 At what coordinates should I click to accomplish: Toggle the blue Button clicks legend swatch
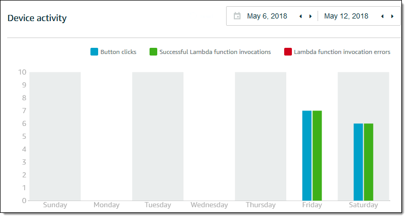tap(94, 52)
